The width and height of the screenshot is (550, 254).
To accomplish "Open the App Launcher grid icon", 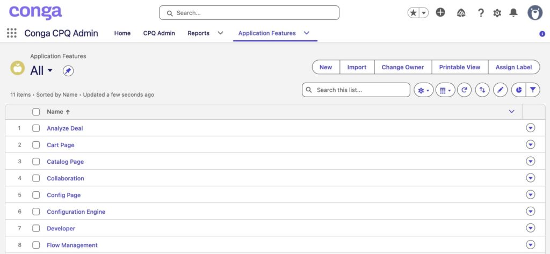I will (x=12, y=33).
